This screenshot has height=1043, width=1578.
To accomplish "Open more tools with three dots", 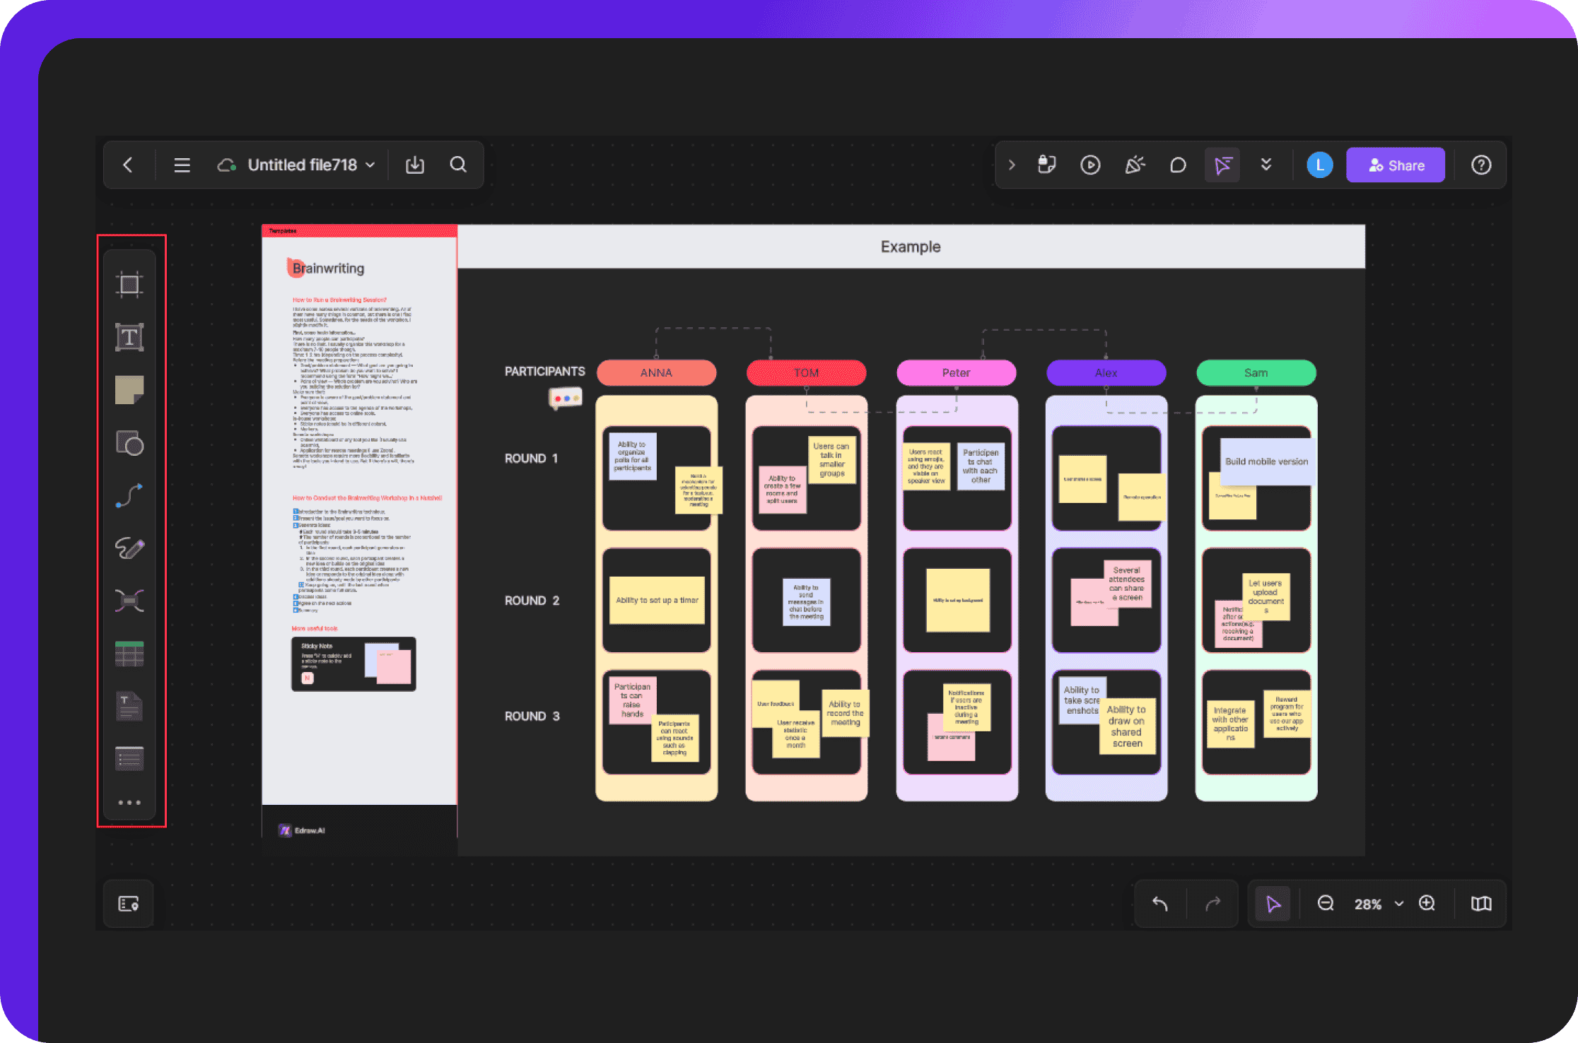I will [129, 803].
